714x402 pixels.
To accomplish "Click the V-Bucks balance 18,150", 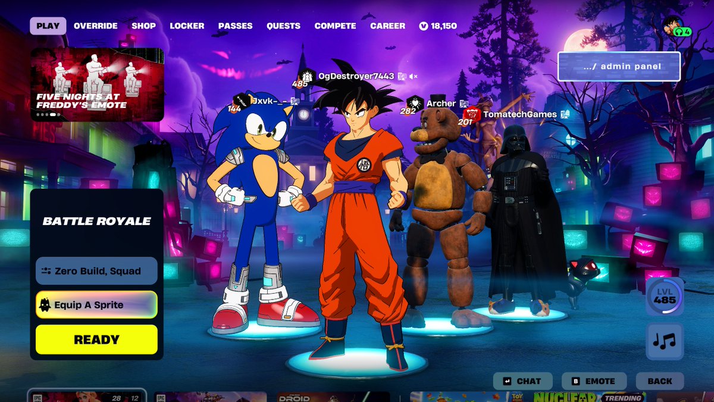I will point(438,26).
